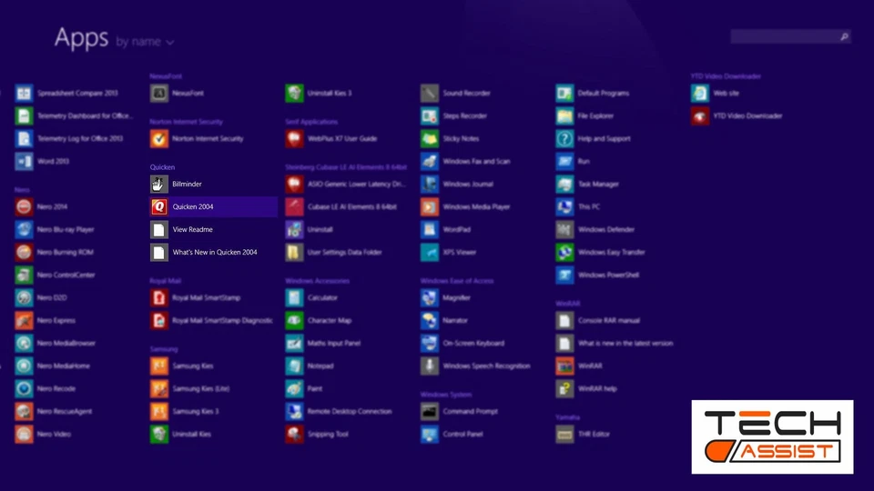Click the 'Console RAR manual' label
Viewport: 874px width, 491px height.
tap(609, 321)
